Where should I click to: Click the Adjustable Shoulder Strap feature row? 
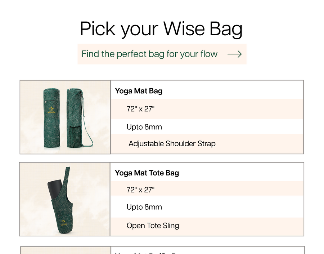[x=172, y=143]
